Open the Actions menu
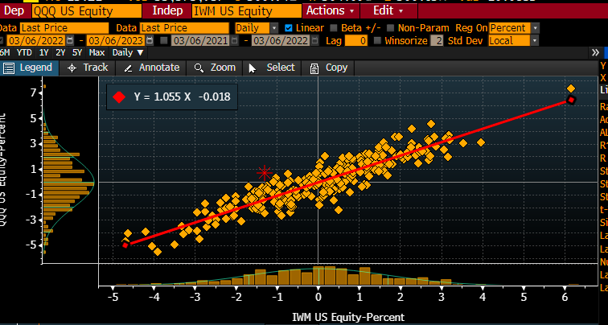 pyautogui.click(x=331, y=10)
